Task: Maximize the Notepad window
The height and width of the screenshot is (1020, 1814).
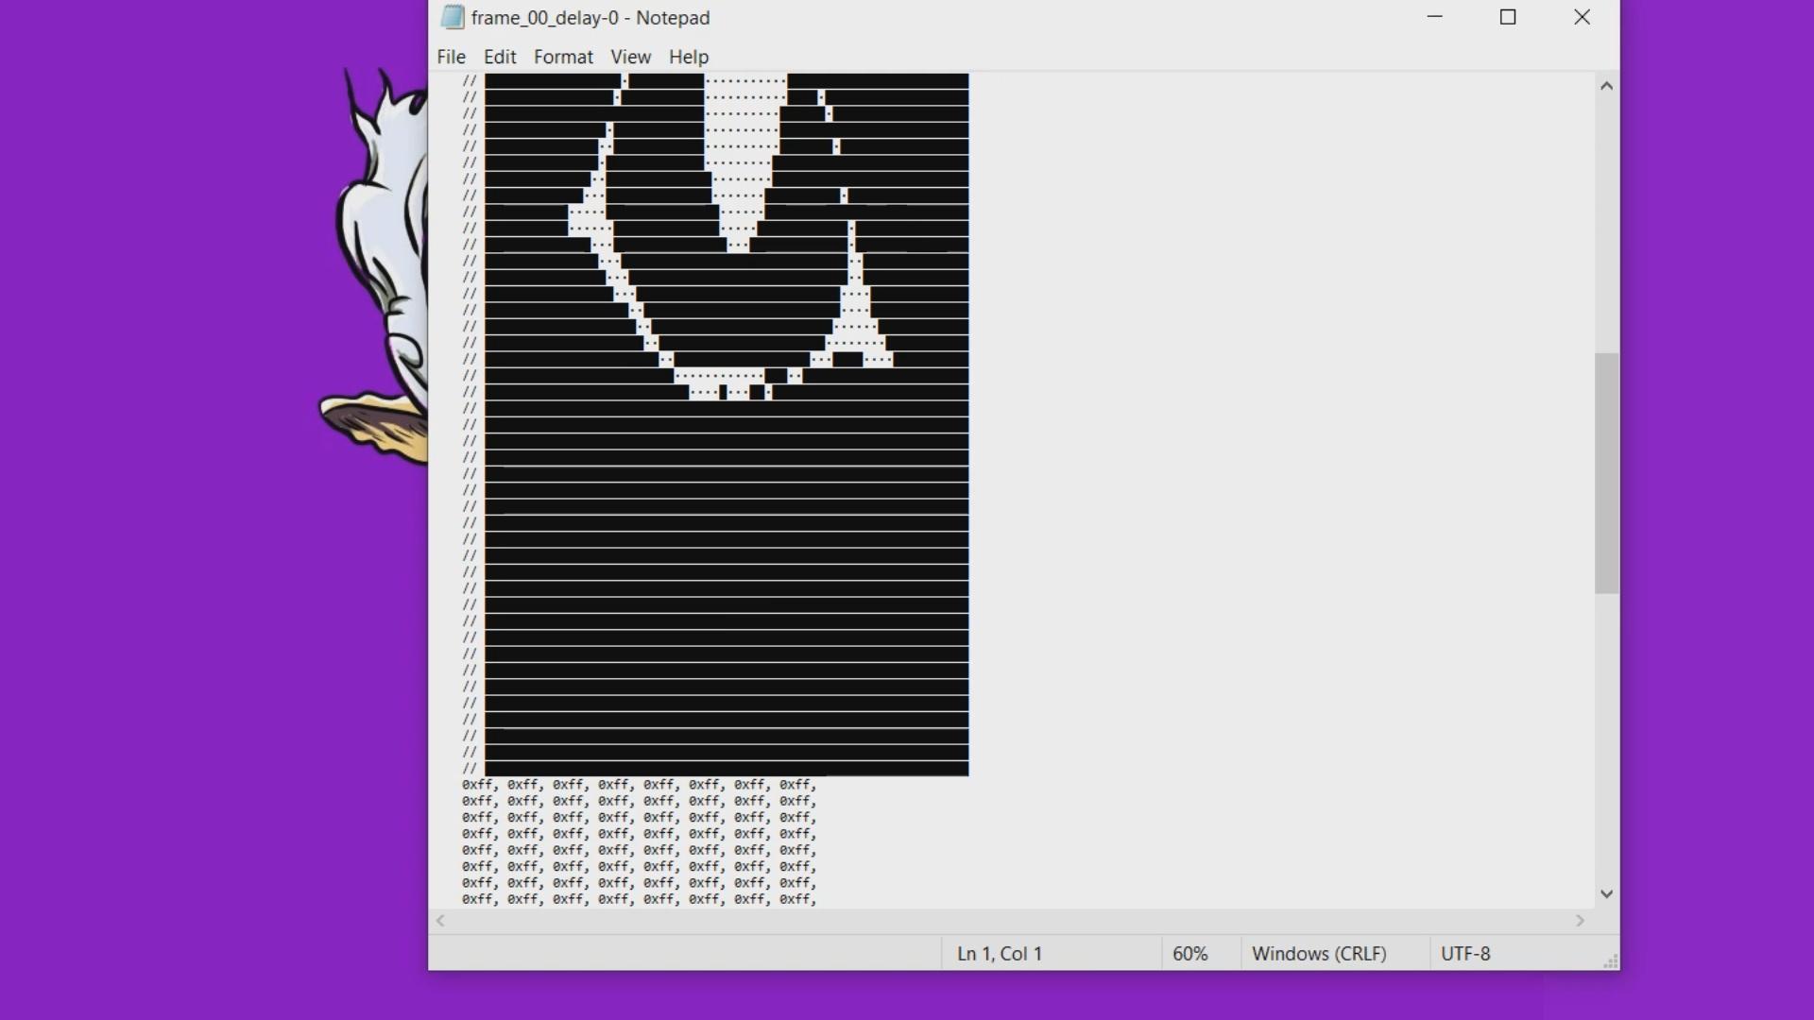Action: [1508, 17]
